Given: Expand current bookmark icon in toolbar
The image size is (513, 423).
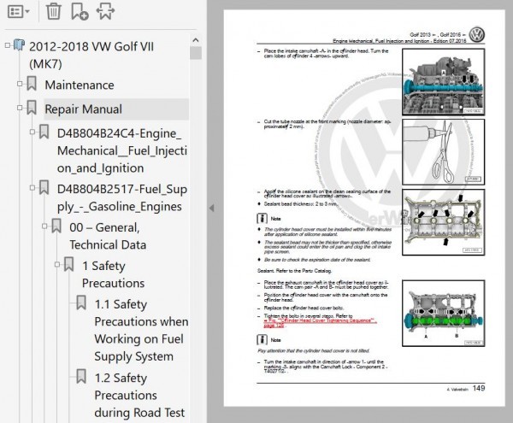Looking at the screenshot, I should (x=105, y=11).
